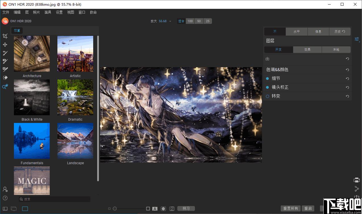Select the Move/Transform tool
This screenshot has height=214, width=362.
click(x=5, y=45)
